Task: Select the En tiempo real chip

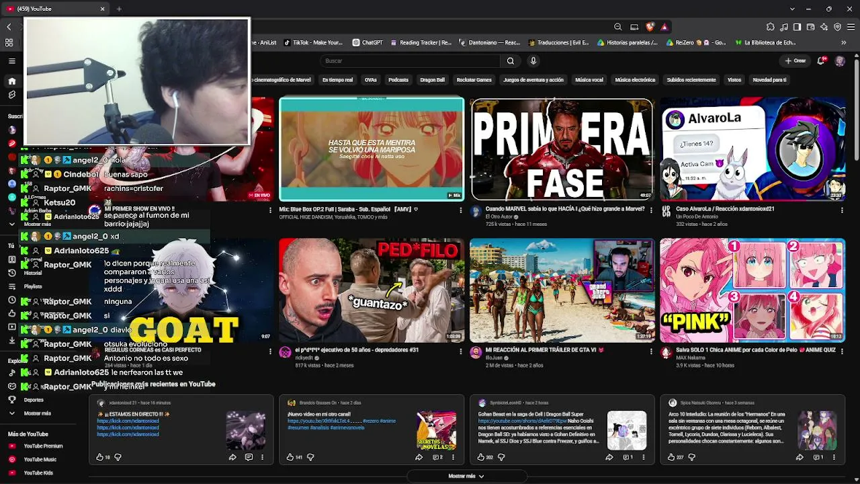Action: tap(337, 80)
